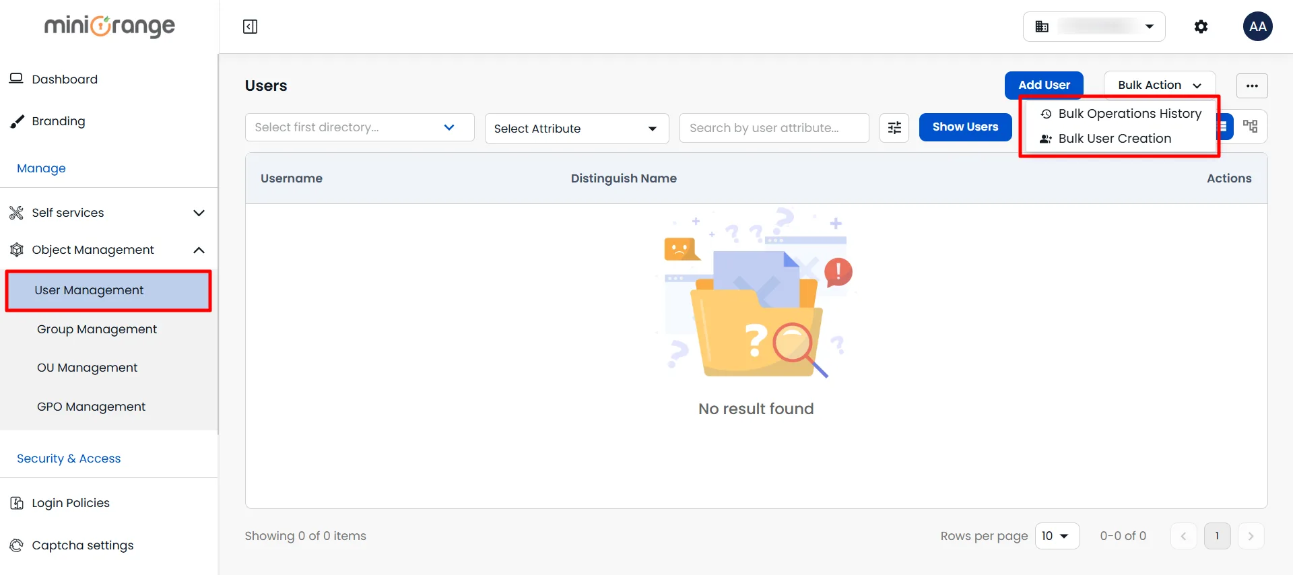Click the Show Users button
This screenshot has height=575, width=1293.
pyautogui.click(x=965, y=127)
